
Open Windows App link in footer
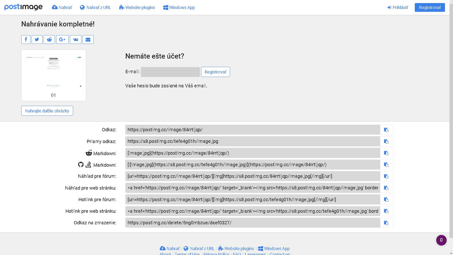click(x=274, y=248)
